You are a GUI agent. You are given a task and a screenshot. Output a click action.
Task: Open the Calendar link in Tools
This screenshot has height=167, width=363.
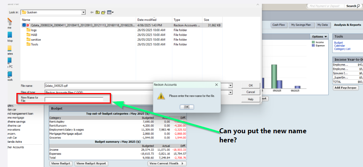(339, 46)
